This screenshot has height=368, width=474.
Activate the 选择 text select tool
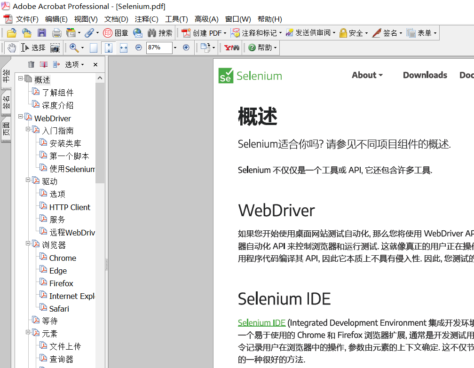tap(33, 48)
